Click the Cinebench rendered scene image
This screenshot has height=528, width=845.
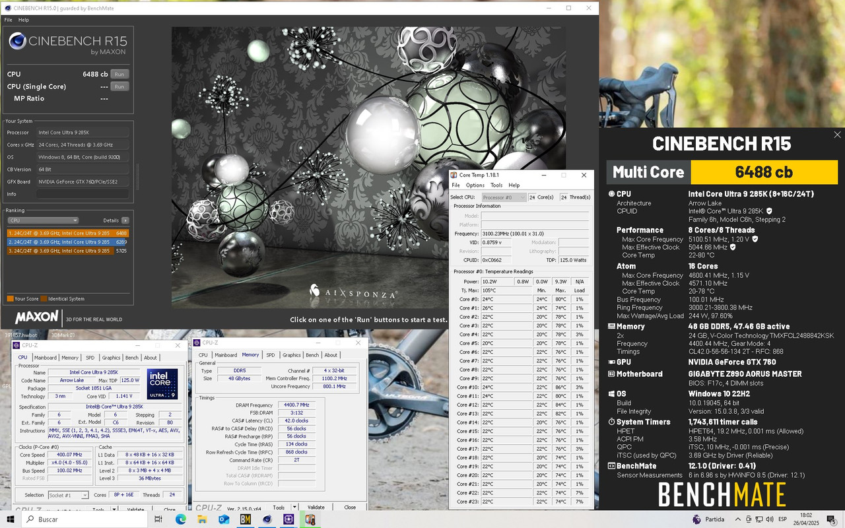click(x=368, y=168)
